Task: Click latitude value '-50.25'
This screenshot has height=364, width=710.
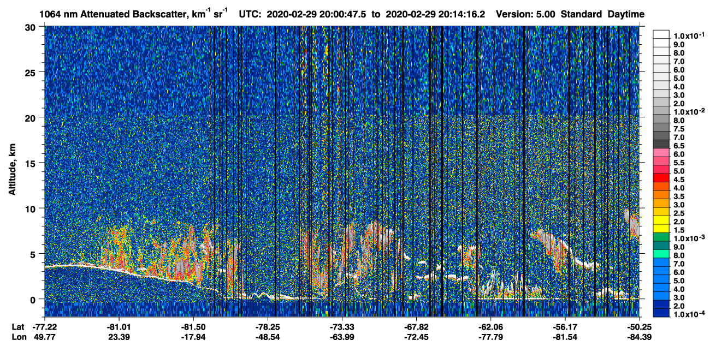Action: pyautogui.click(x=638, y=326)
